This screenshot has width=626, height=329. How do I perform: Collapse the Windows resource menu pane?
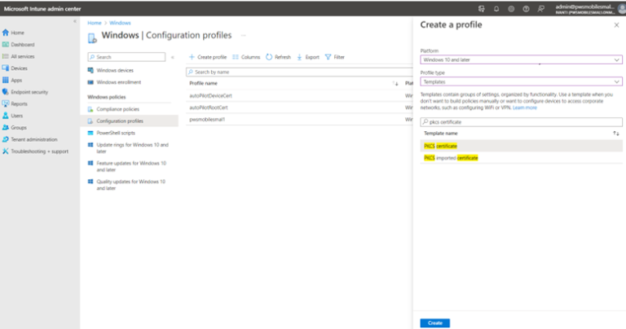click(173, 57)
